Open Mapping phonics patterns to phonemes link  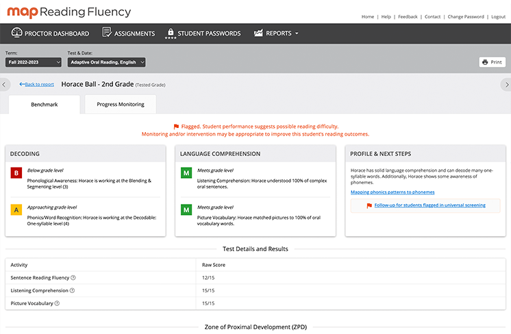[392, 192]
